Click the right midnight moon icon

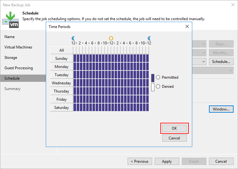click(149, 38)
